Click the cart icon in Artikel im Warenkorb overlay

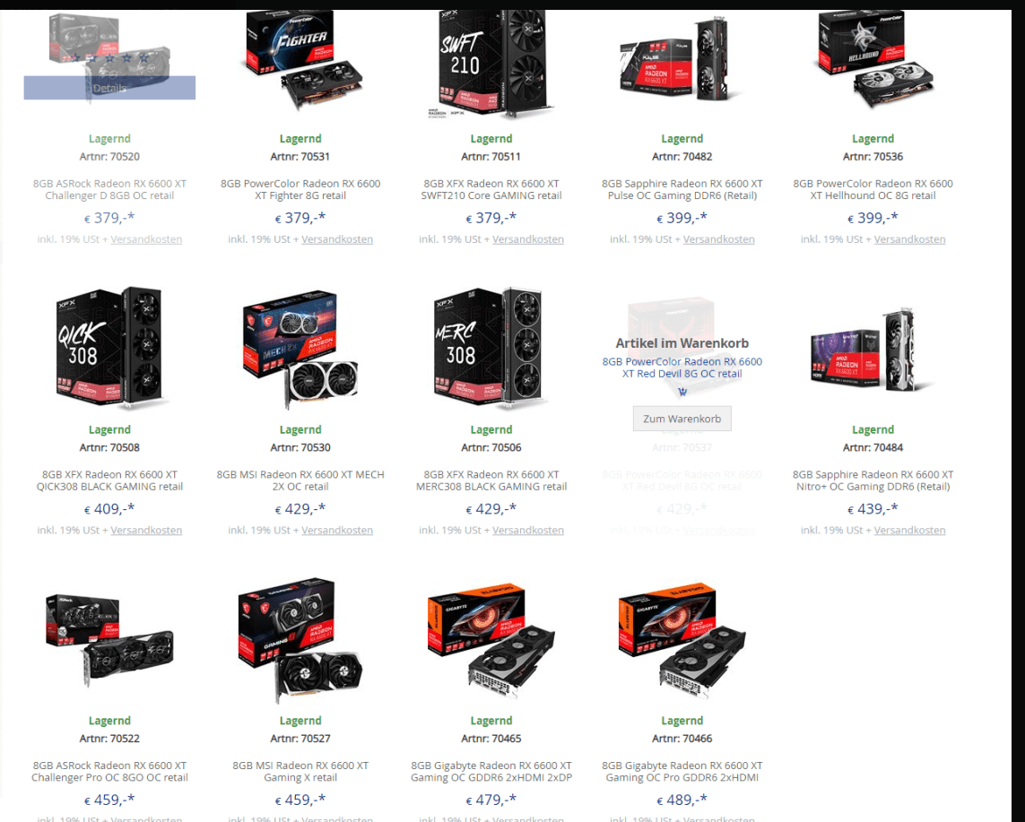(x=682, y=392)
